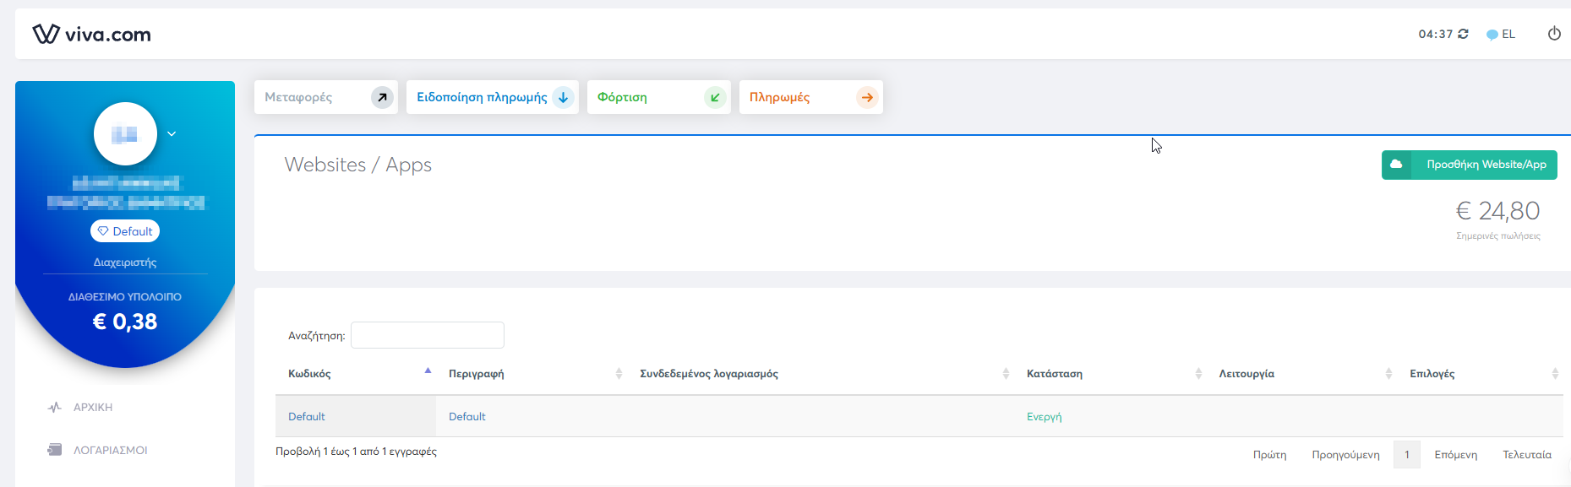Open the EL language selector
The image size is (1571, 487).
[1501, 35]
